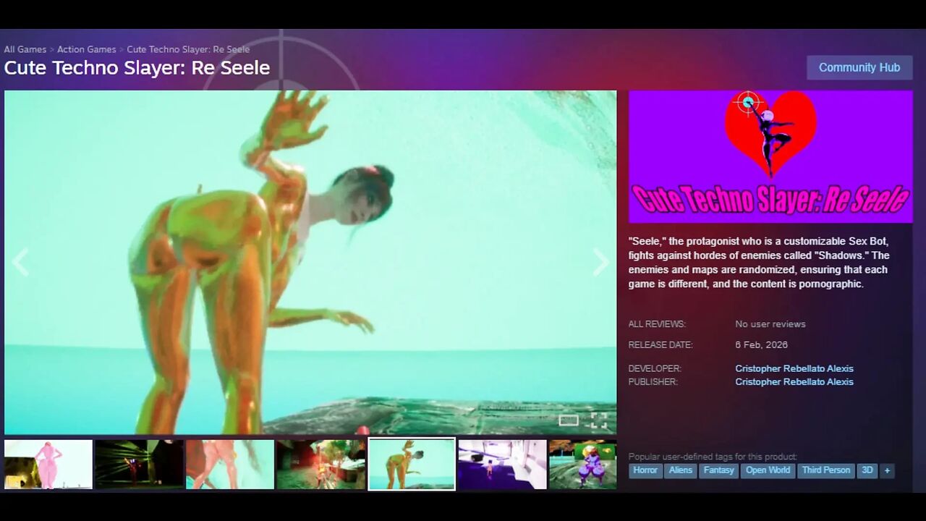Click the next screenshot arrow
Viewport: 926px width, 521px height.
tap(601, 263)
